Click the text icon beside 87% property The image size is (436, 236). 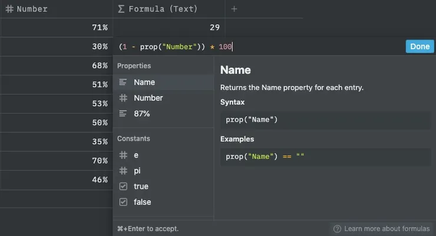(123, 114)
